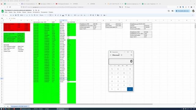The height and width of the screenshot is (110, 196).
Task: Click Calculator equals button
Action: click(x=130, y=89)
